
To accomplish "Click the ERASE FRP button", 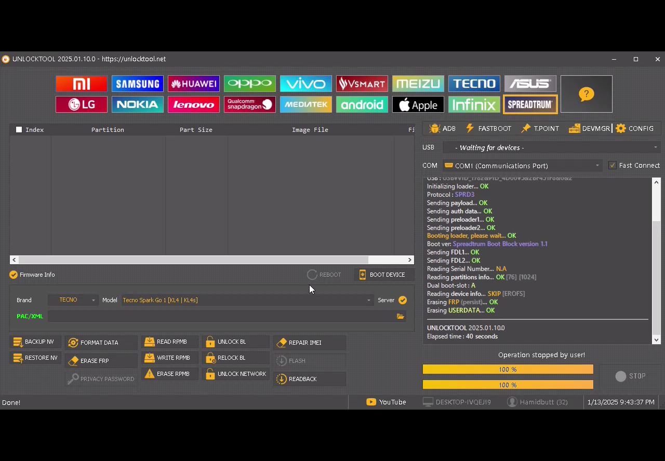I will (x=101, y=361).
